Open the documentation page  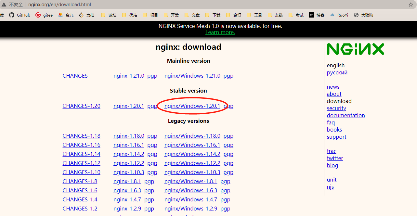pos(346,115)
